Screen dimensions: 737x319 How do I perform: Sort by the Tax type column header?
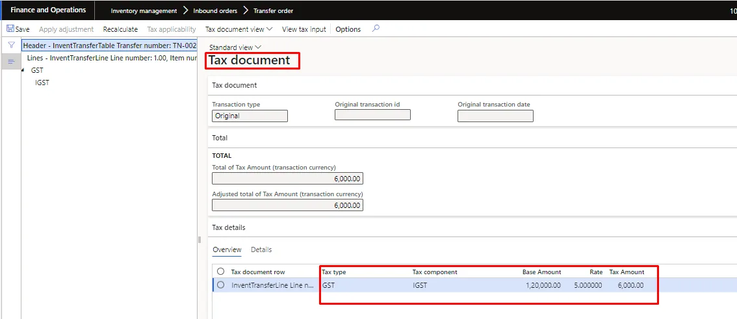[x=334, y=272]
